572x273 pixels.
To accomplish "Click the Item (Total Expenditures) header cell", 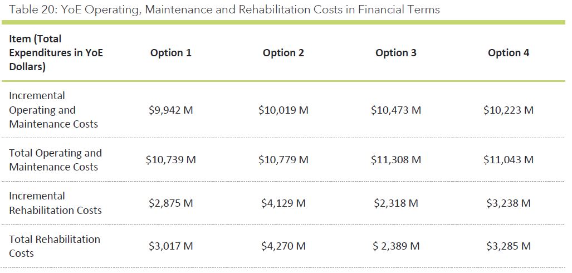I will (56, 53).
